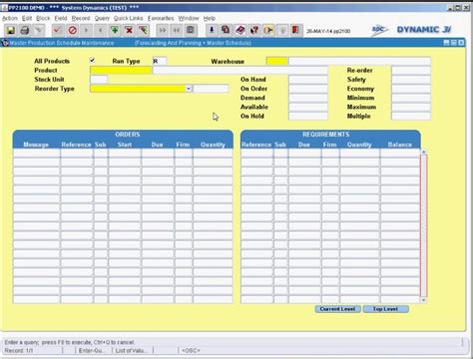The width and height of the screenshot is (473, 359).
Task: Open the Query menu
Action: pyautogui.click(x=102, y=18)
